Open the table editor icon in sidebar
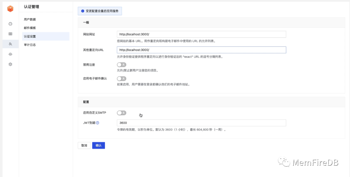Screen dimensions: 350x177 pos(10,34)
